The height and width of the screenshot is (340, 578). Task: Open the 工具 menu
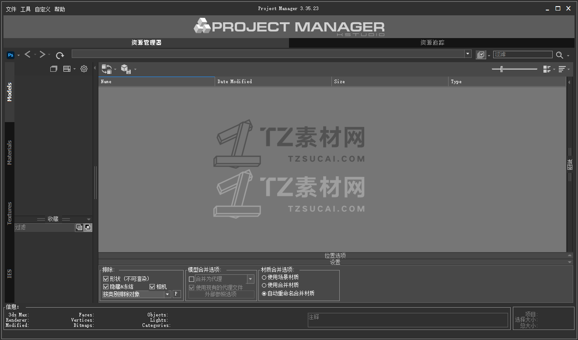point(25,9)
